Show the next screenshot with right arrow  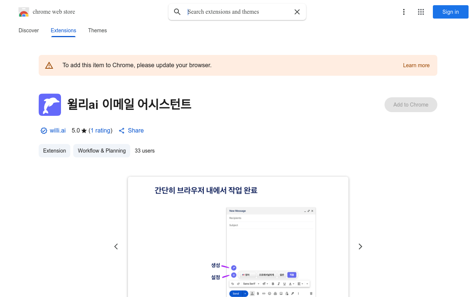[x=360, y=247]
